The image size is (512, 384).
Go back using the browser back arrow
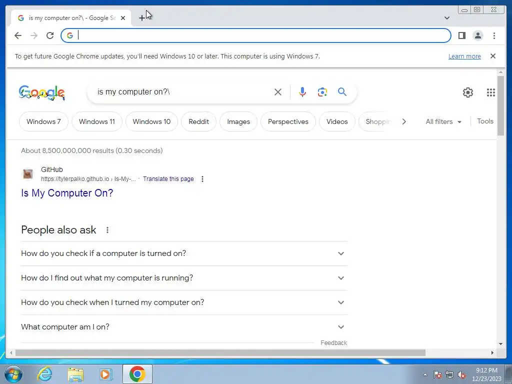tap(18, 35)
